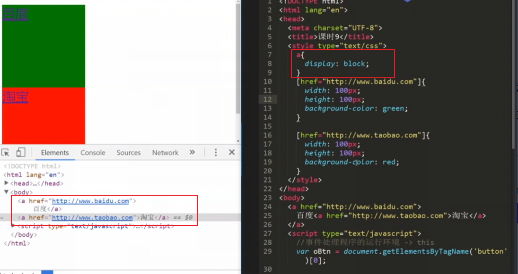Show more DevTools tabs with the » chevron

(192, 152)
